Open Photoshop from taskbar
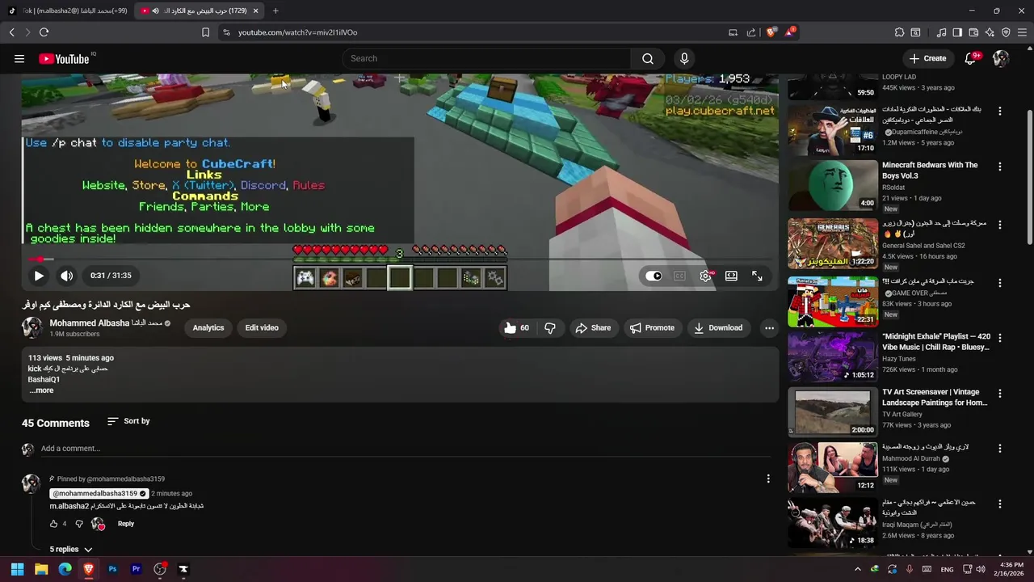Viewport: 1034px width, 582px height. pyautogui.click(x=112, y=569)
